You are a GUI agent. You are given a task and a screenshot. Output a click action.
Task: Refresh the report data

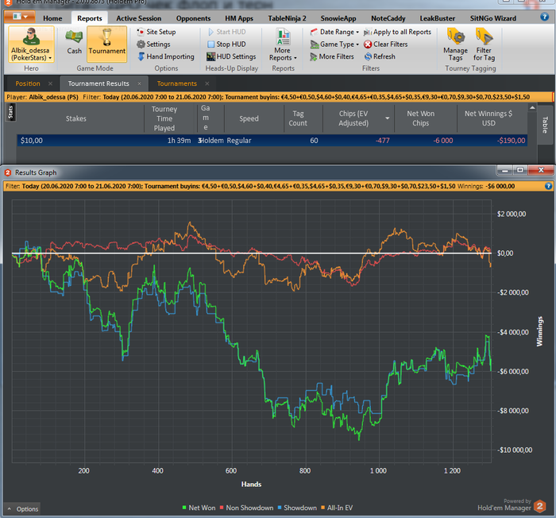[x=380, y=56]
